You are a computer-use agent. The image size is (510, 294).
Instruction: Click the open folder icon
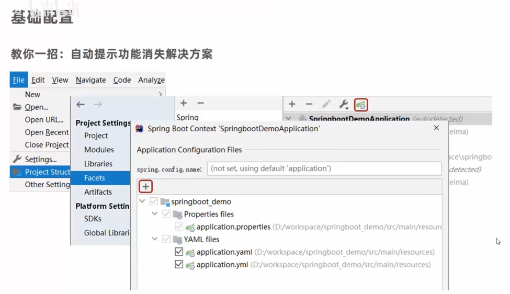17,107
